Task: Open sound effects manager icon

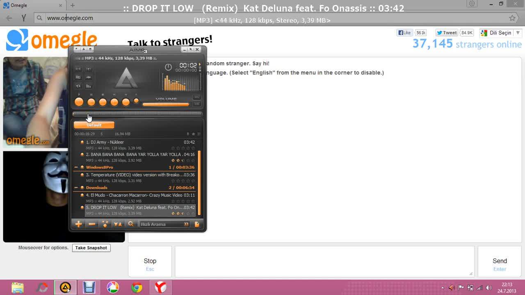Action: (88, 69)
